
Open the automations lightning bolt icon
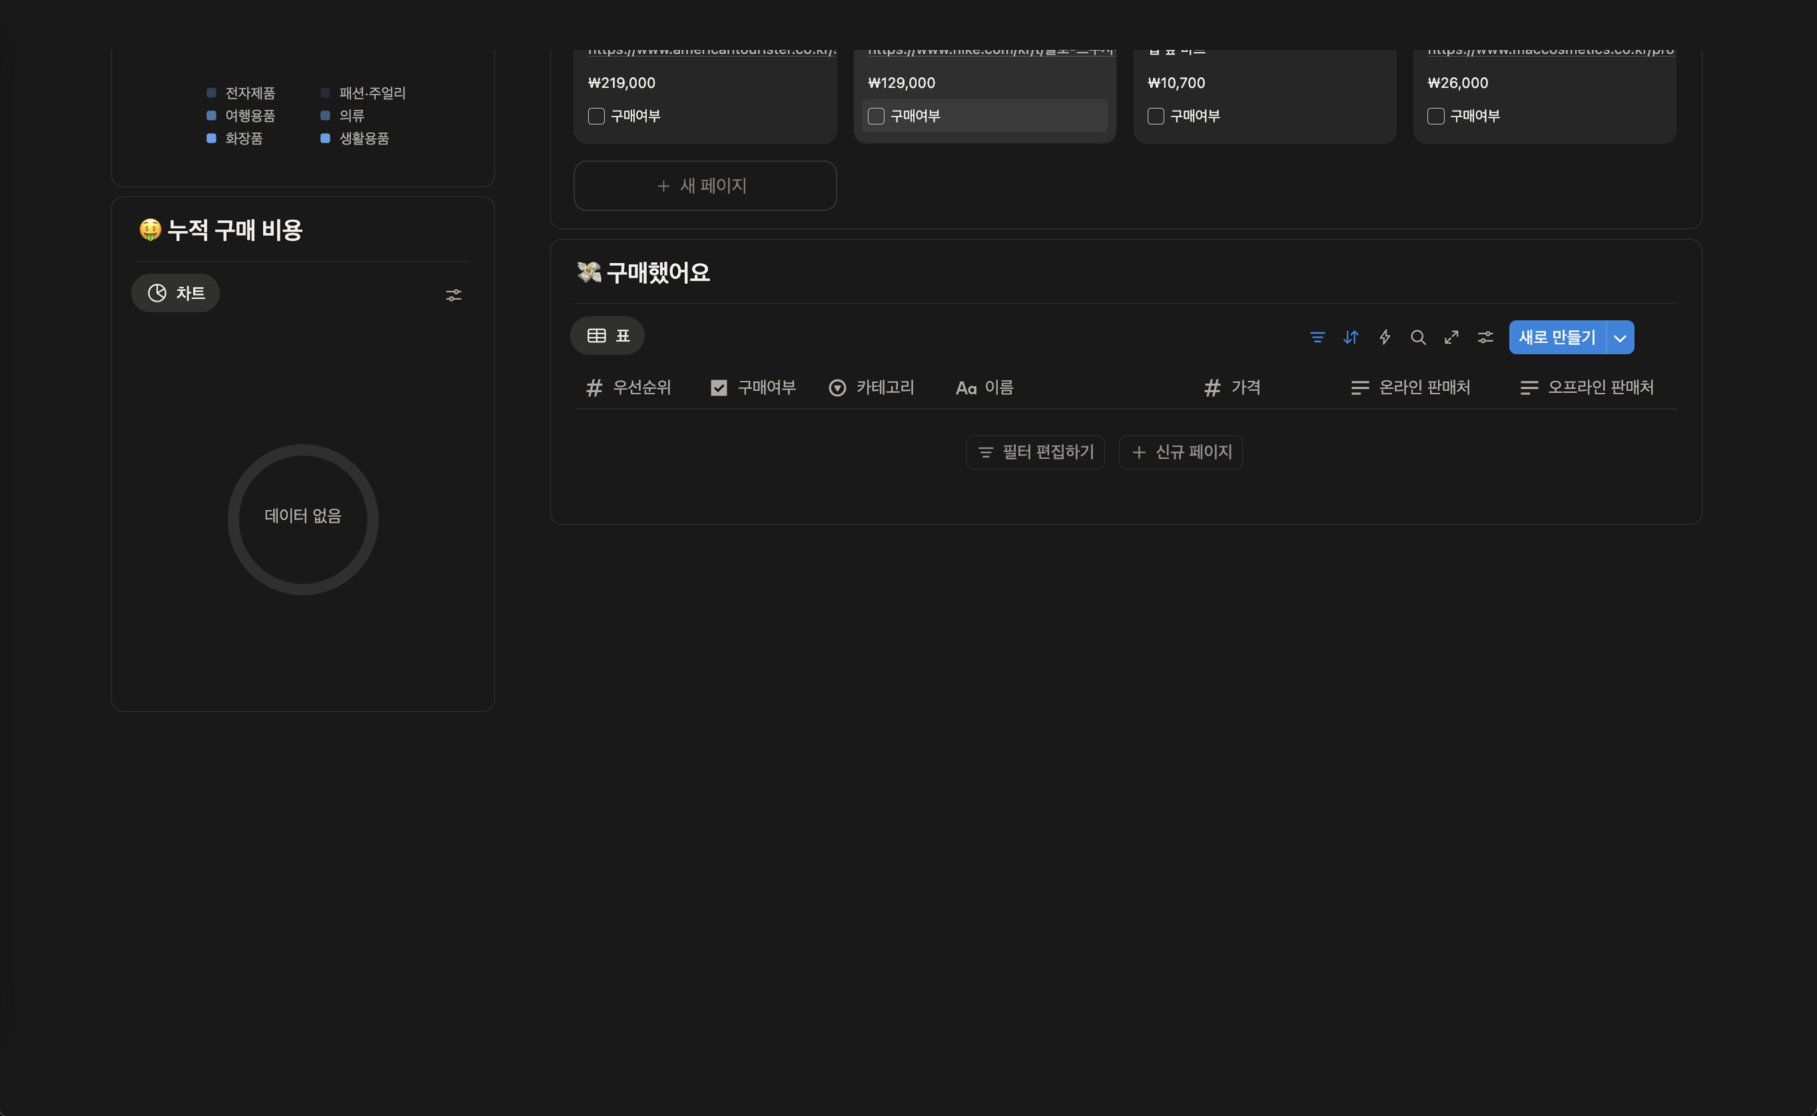click(x=1385, y=337)
